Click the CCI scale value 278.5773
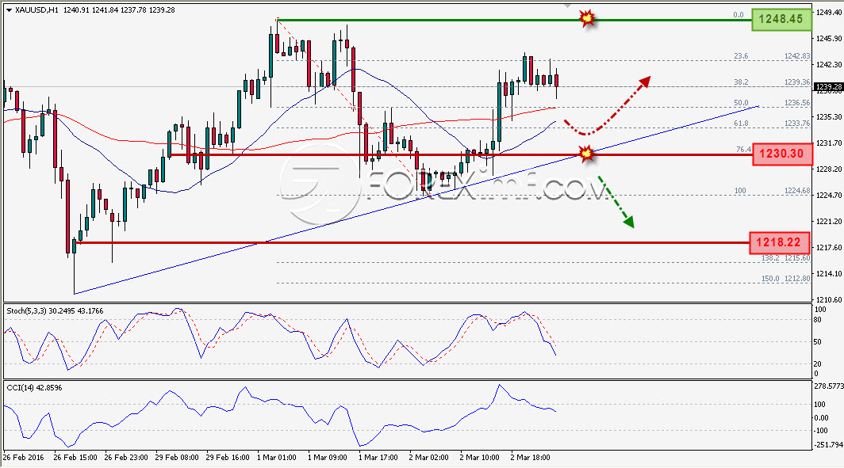The height and width of the screenshot is (468, 844). [828, 386]
